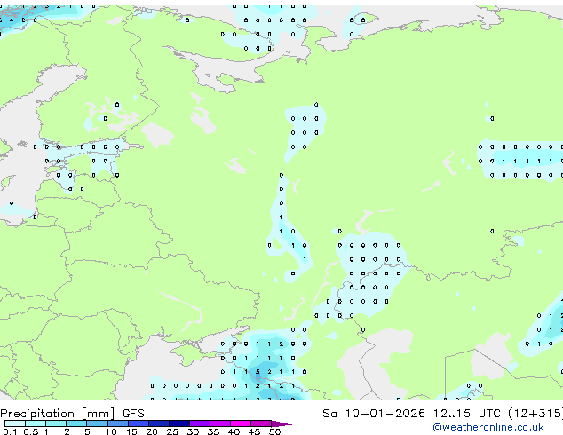This screenshot has width=563, height=435.
Task: Select the 35–40 mm violet legend swatch
Action: [x=220, y=423]
